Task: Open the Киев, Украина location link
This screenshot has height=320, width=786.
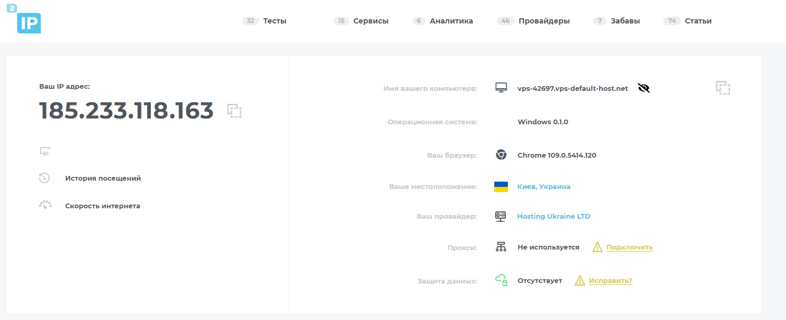Action: tap(544, 187)
